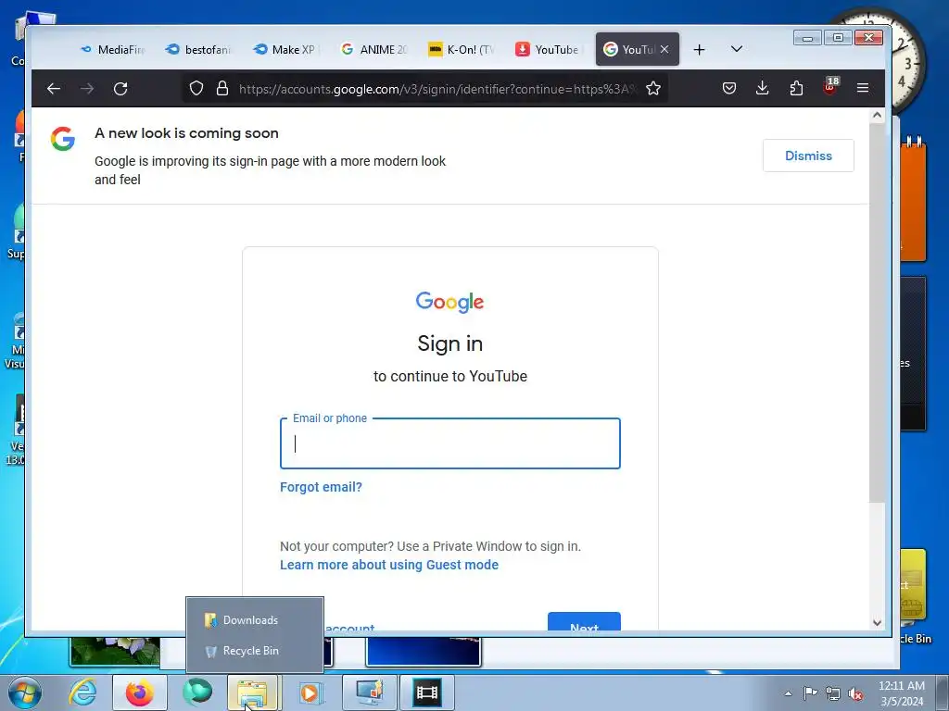Choose Recycle Bin in the Explorer jump list

click(x=255, y=651)
